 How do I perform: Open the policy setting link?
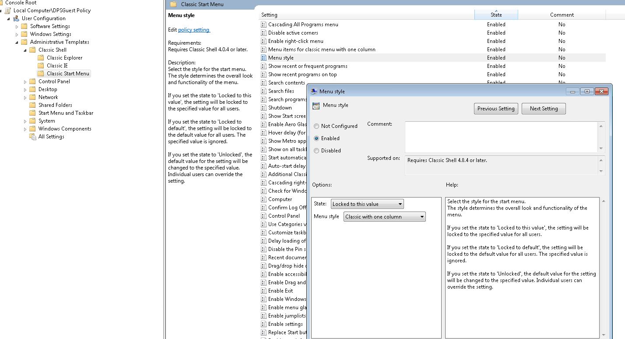[194, 30]
